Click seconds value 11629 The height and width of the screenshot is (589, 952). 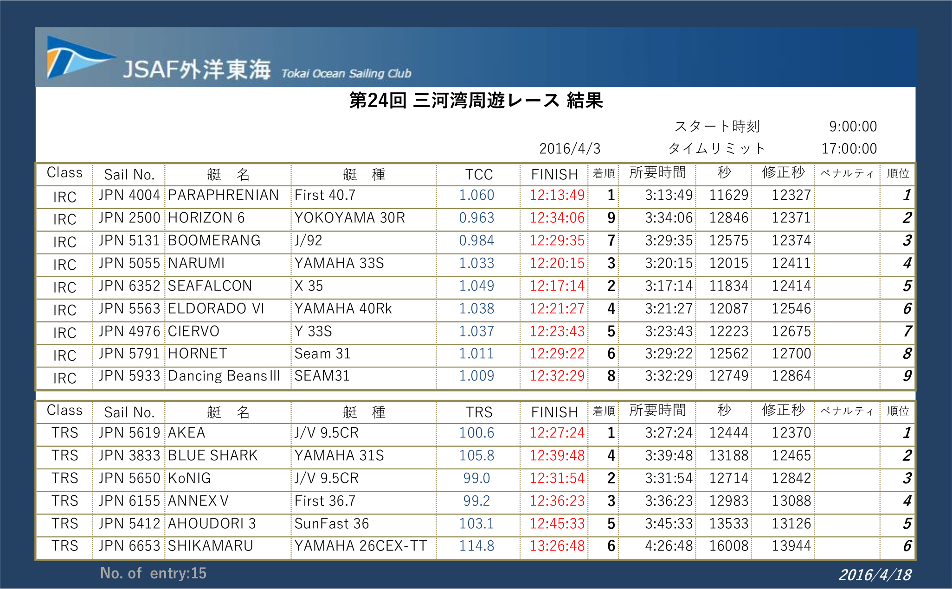click(x=729, y=195)
